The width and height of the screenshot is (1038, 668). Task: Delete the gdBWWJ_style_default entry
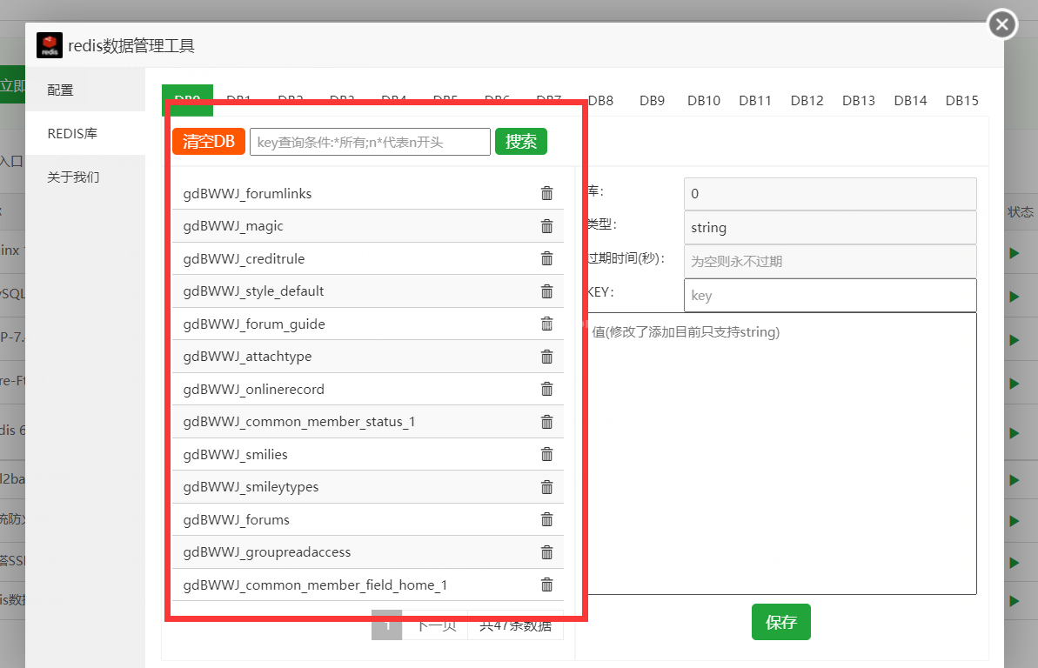(546, 291)
